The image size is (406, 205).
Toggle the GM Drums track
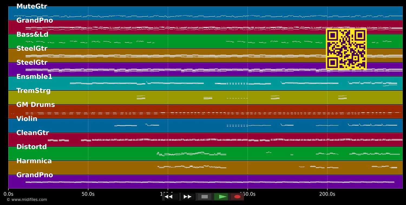pos(36,104)
